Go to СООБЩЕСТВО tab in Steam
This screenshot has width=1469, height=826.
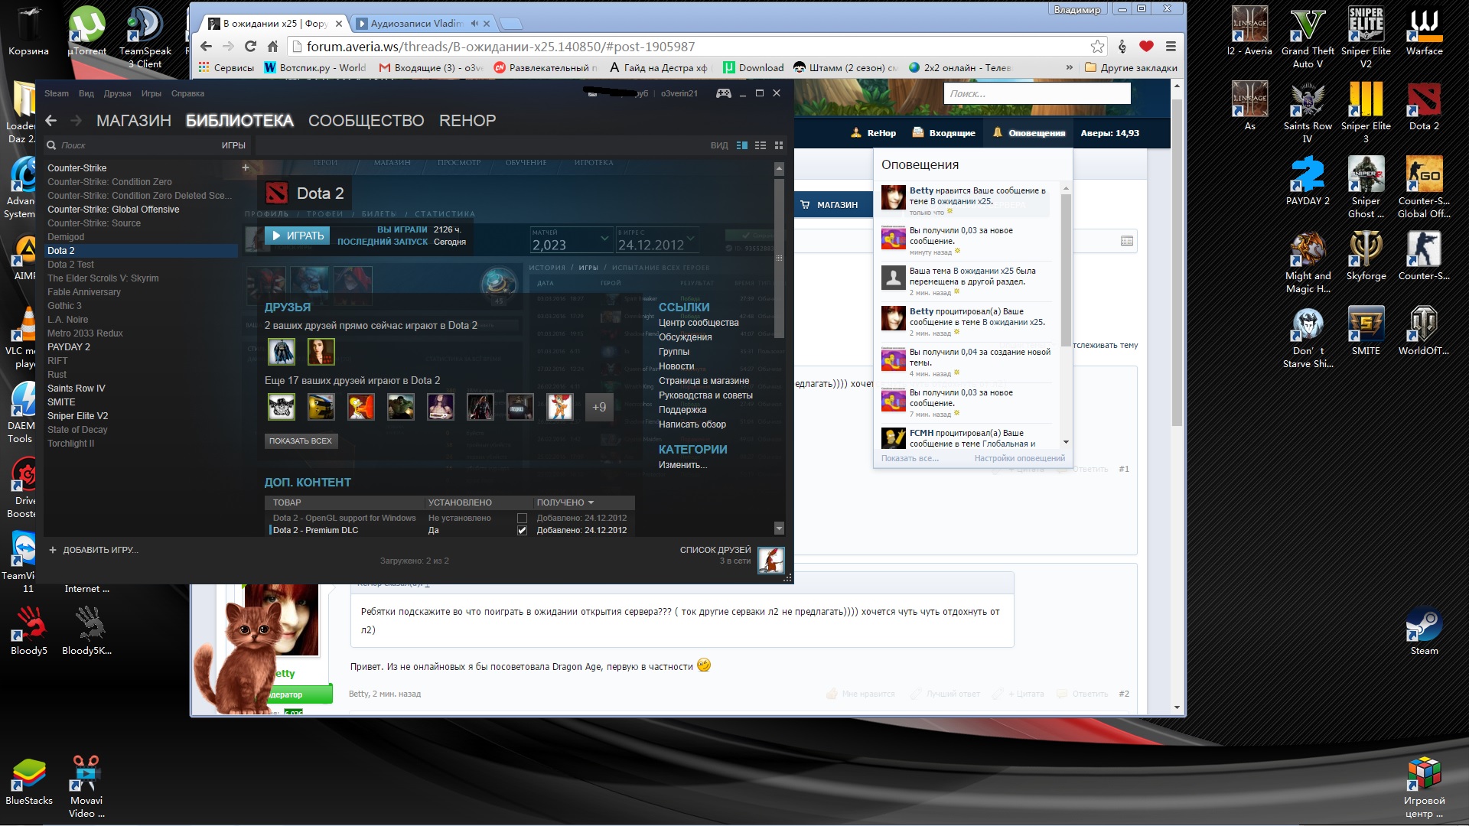coord(366,120)
